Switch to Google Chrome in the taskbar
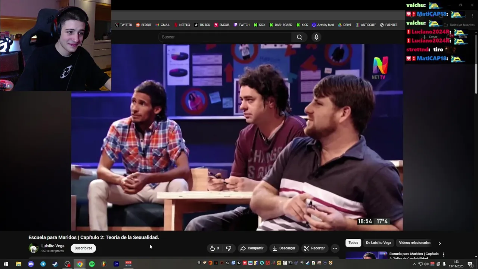 point(80,264)
